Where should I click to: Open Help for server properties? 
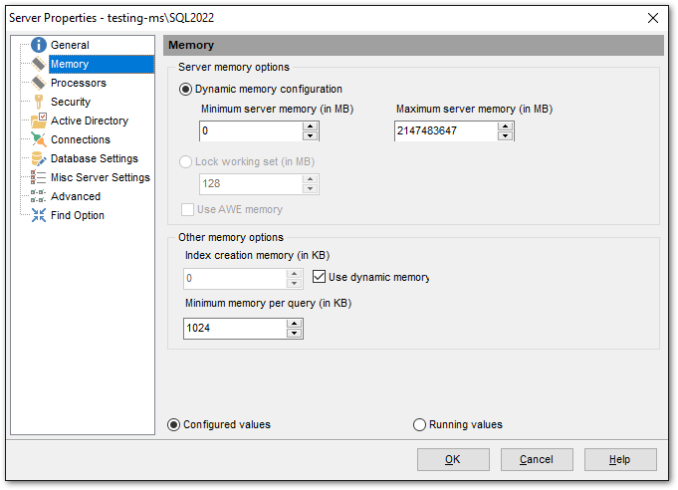coord(619,459)
